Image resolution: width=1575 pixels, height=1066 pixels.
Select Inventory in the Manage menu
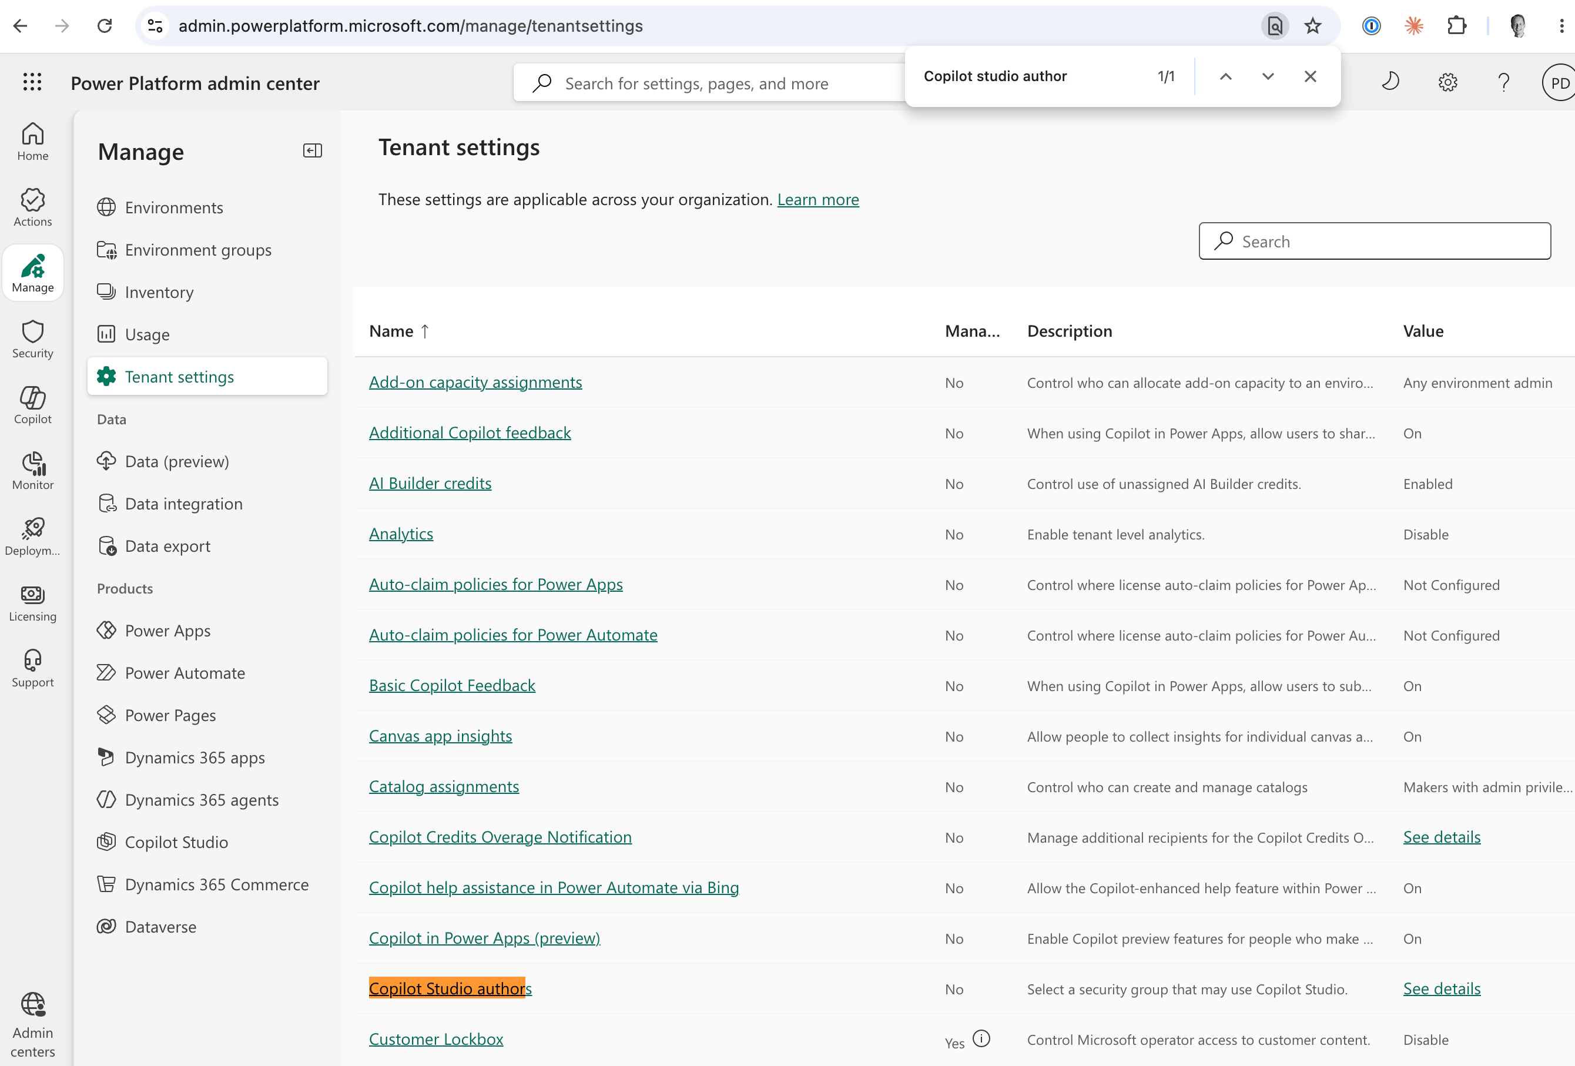[207, 292]
